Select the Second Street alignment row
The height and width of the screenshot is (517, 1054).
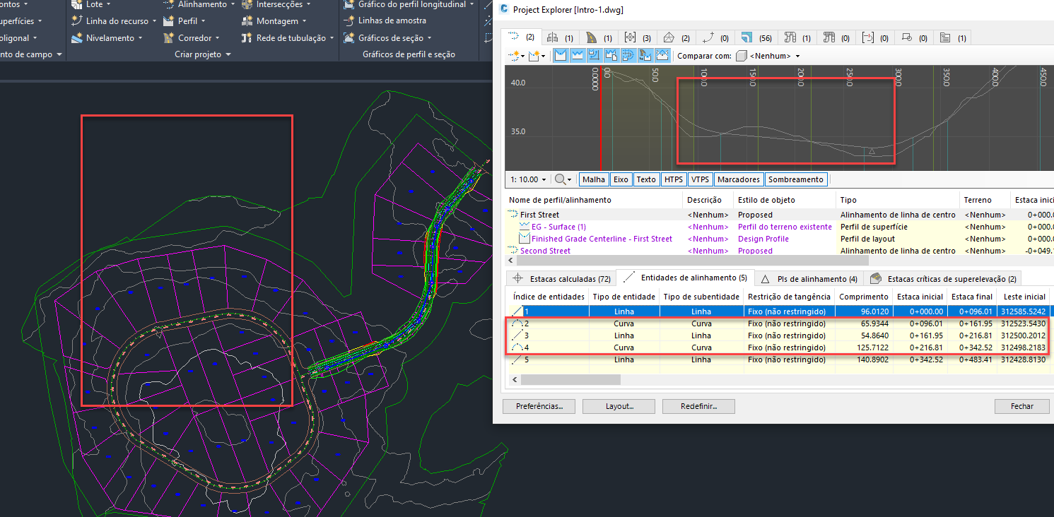click(544, 251)
